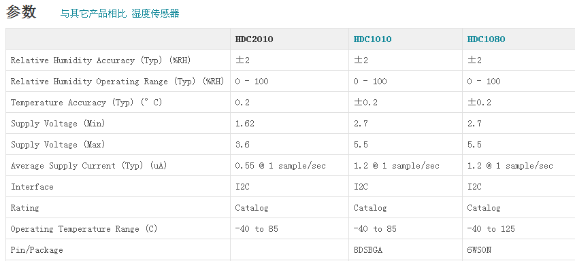Click the Pin/Package row label
The height and width of the screenshot is (261, 575).
coord(37,250)
